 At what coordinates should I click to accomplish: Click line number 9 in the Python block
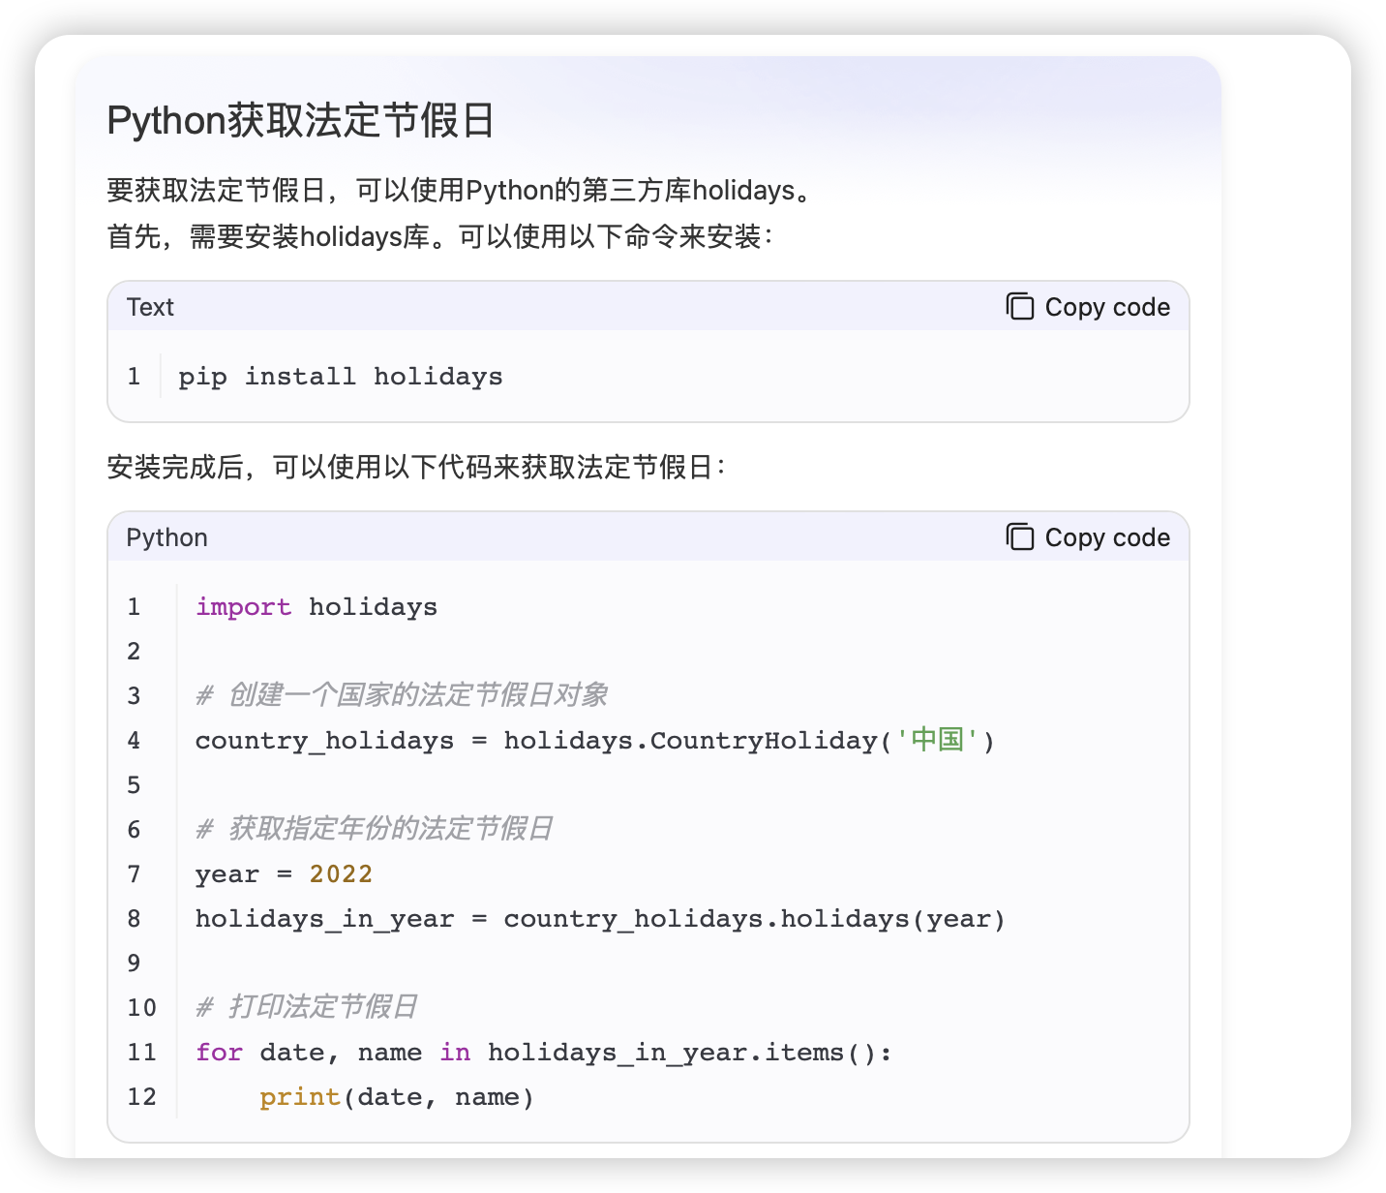point(135,964)
